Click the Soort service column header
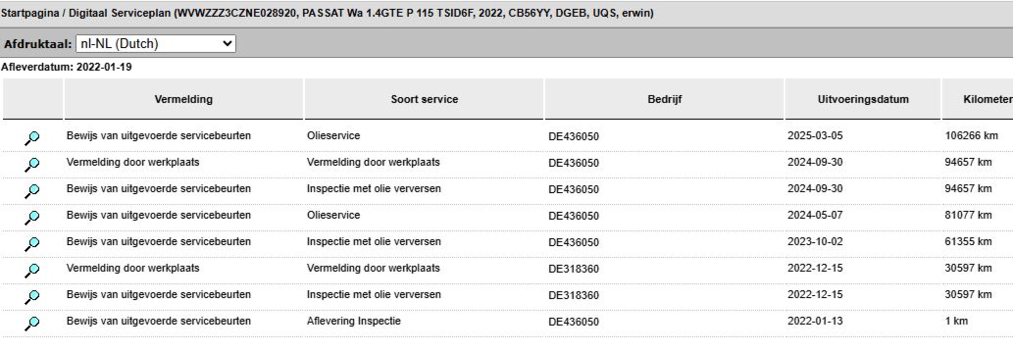Screen dimensions: 1013x353 [424, 99]
